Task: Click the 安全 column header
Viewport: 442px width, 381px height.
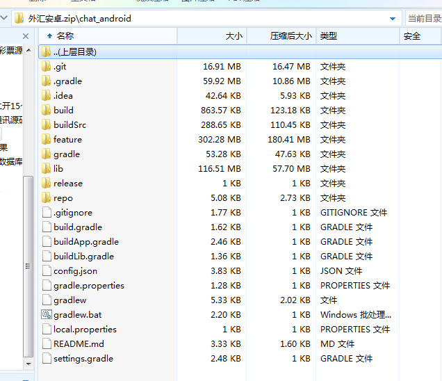Action: [x=412, y=35]
